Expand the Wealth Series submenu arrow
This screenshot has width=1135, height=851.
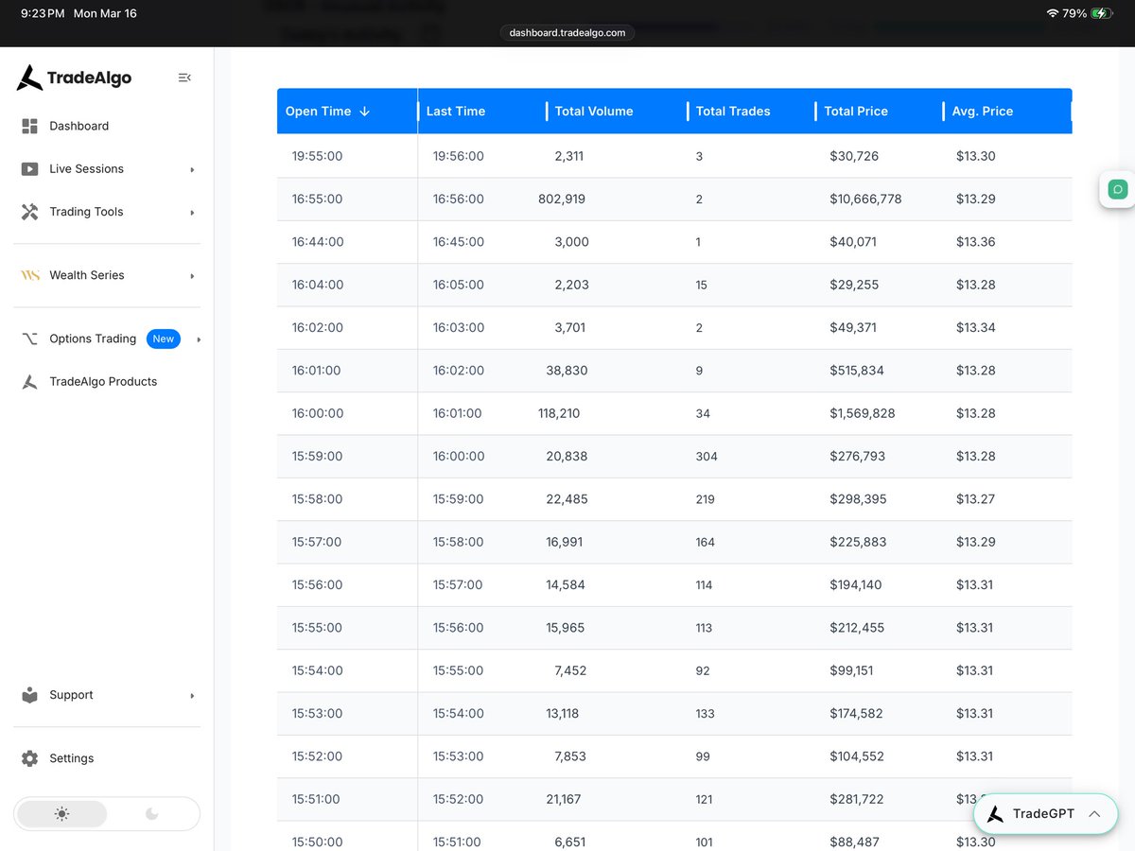(192, 276)
